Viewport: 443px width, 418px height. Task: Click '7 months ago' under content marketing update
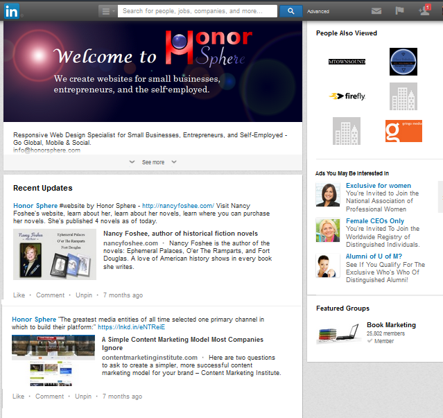click(122, 397)
